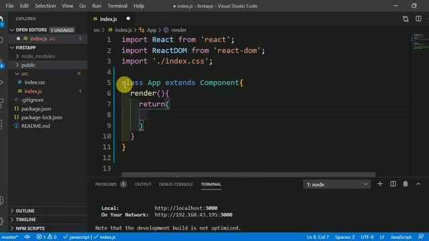Change end of line sequence LF

(382, 237)
